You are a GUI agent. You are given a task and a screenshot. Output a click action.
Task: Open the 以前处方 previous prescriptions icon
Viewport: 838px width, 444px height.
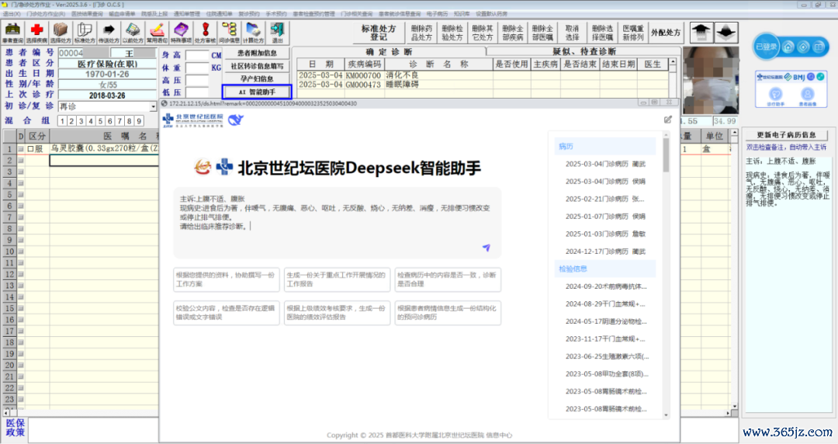click(x=133, y=33)
